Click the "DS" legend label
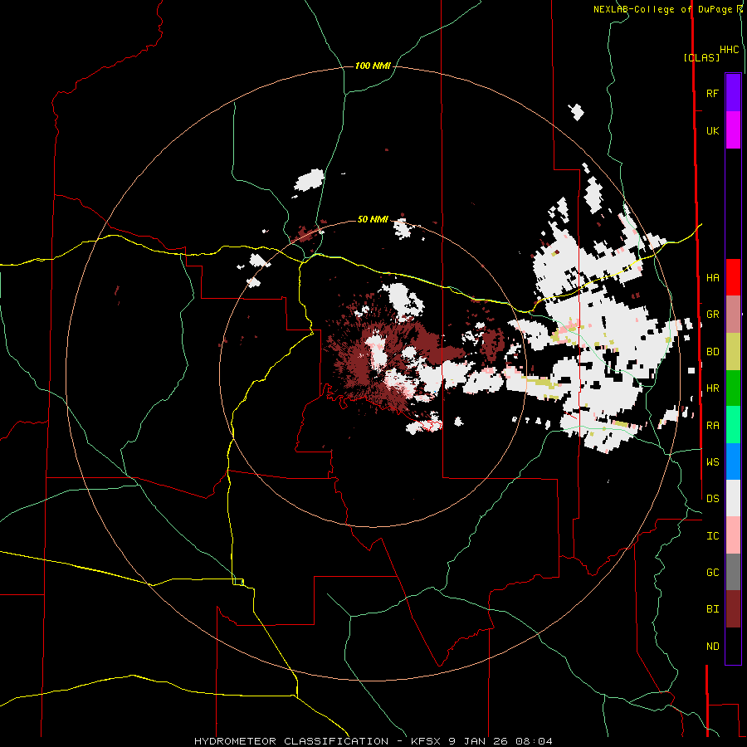 (712, 499)
